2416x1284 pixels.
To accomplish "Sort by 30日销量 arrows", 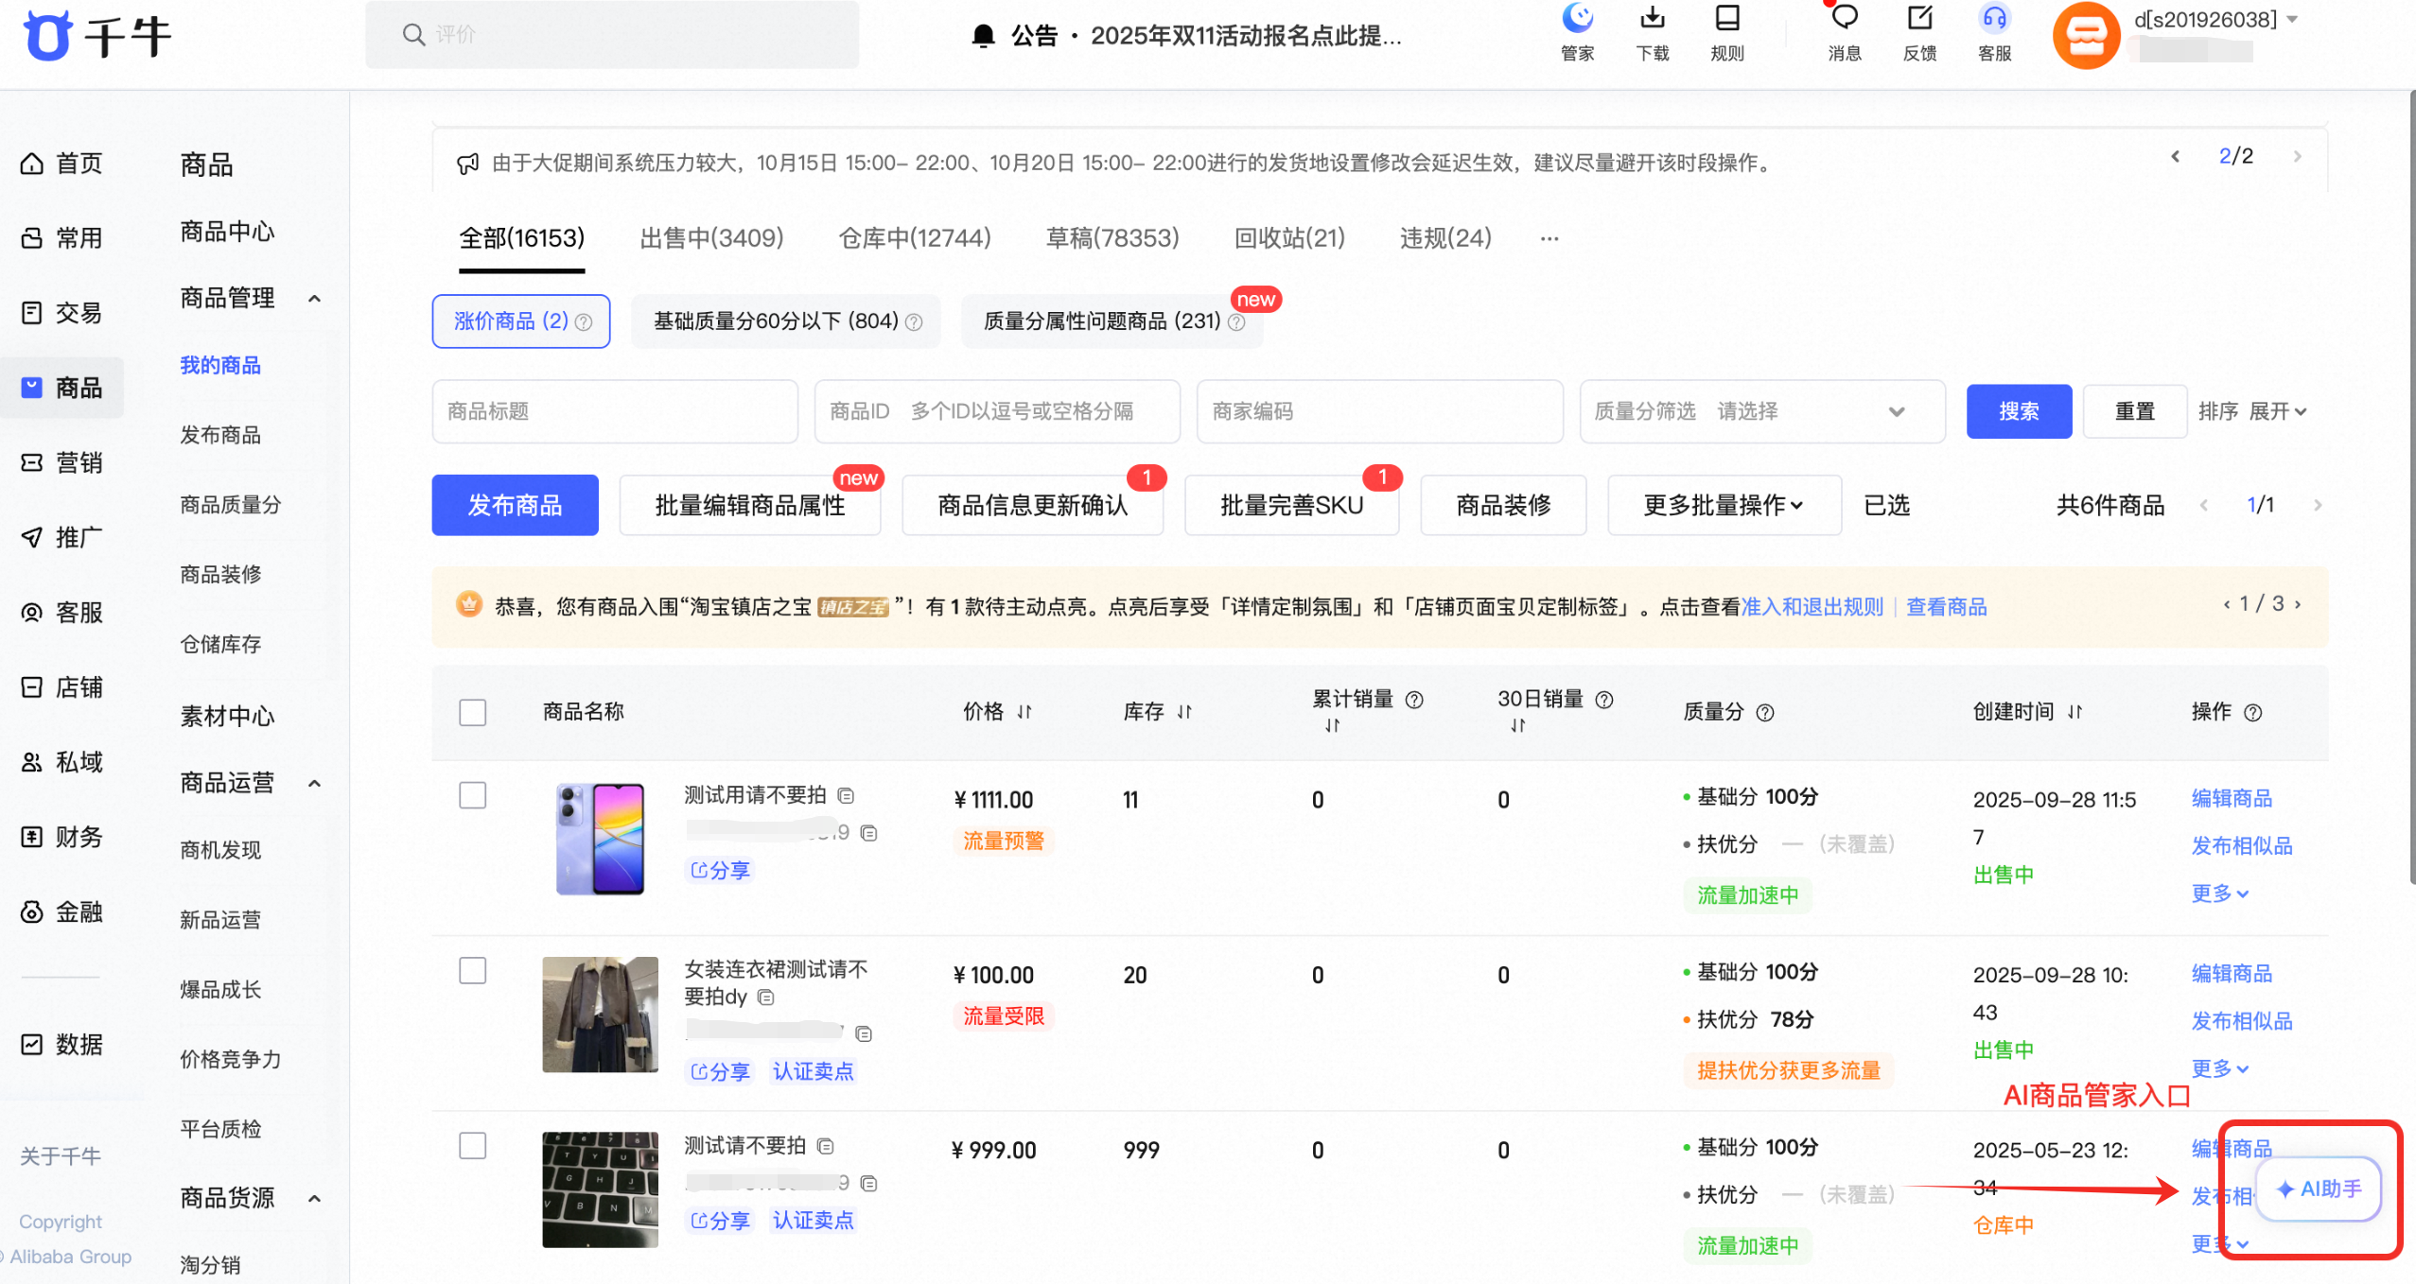I will (1518, 725).
